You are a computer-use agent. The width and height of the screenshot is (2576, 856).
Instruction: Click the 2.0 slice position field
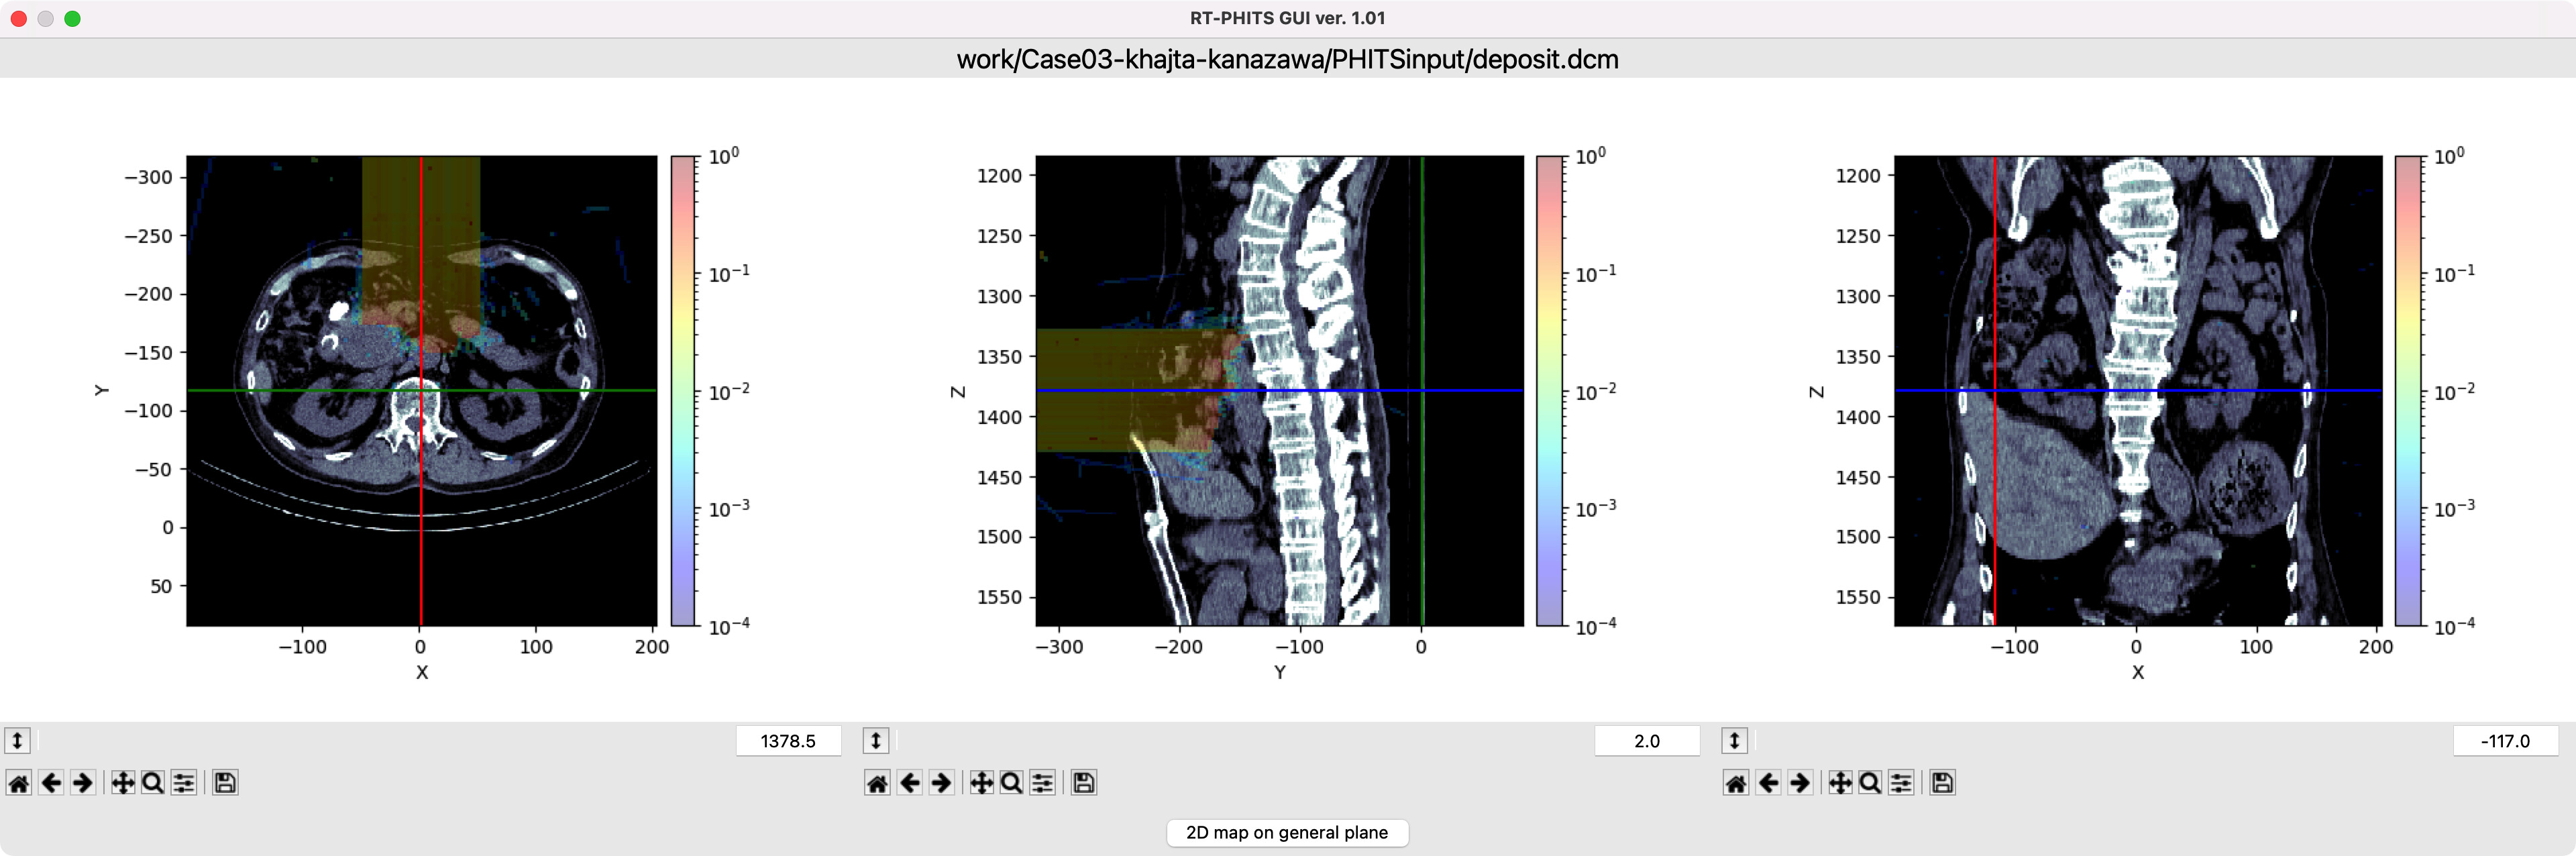point(1646,741)
